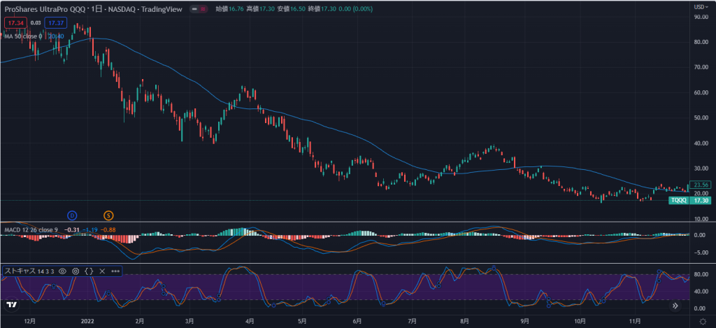Open chart settings gear at bottom-right

(x=703, y=321)
